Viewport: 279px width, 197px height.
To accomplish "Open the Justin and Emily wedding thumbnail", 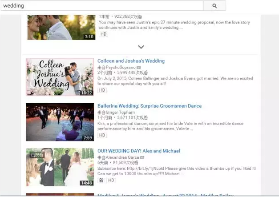I will tap(61, 28).
